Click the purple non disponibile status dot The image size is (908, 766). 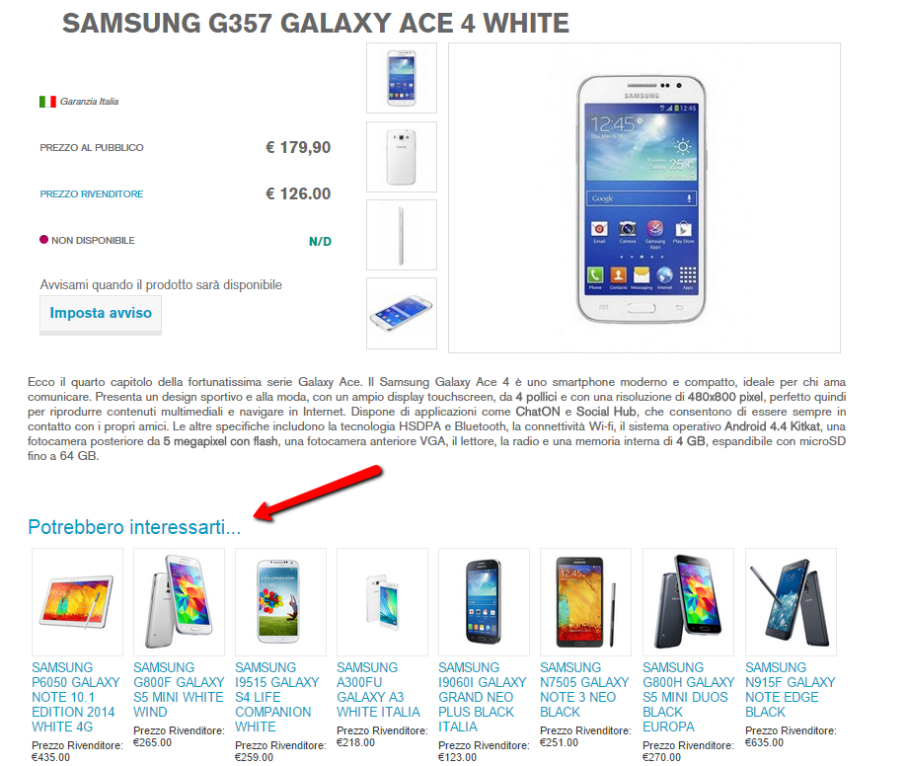(43, 240)
